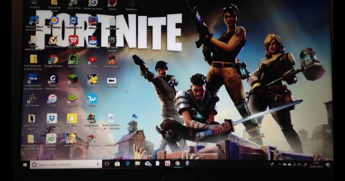The width and height of the screenshot is (345, 181).
Task: Activate the microphone in the taskbar search
Action: coord(98,164)
